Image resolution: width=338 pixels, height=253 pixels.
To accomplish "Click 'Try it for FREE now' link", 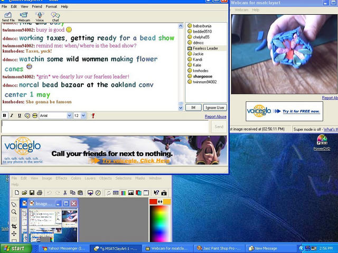I will tap(301, 111).
